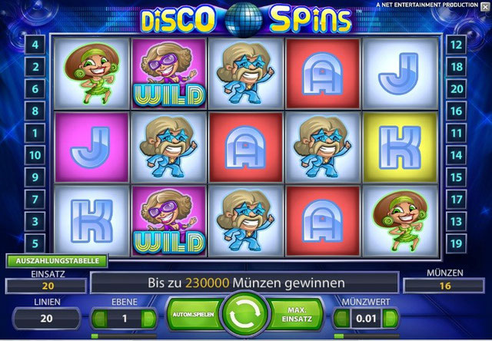
Task: Click payline number 16 marker
Action: (456, 111)
